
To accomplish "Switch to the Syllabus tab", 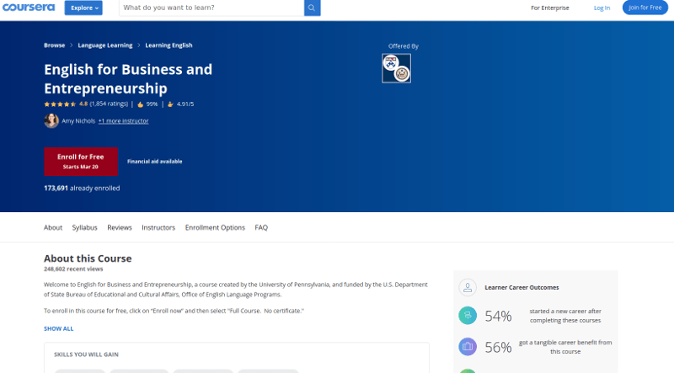I will point(85,227).
